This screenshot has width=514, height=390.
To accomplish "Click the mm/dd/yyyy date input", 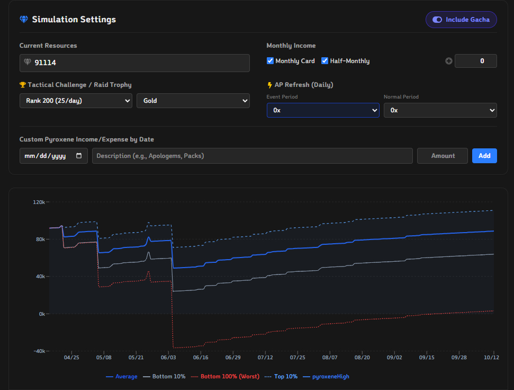I will [x=53, y=156].
